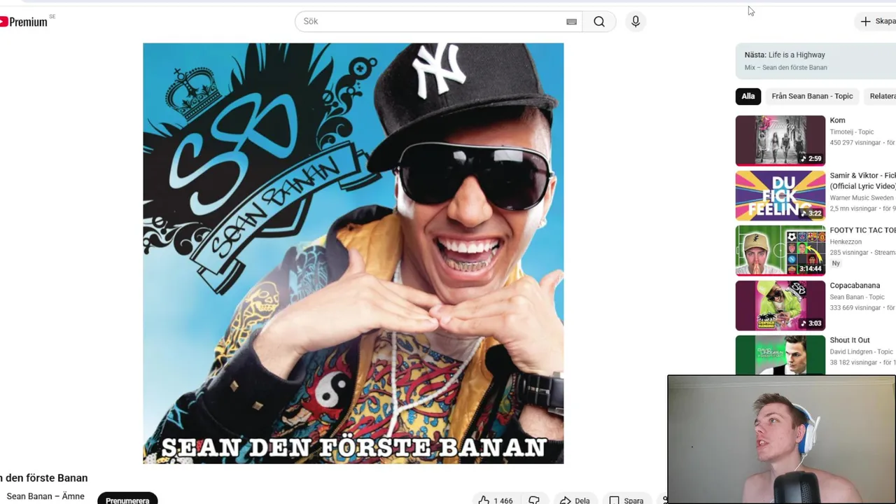
Task: Click the Copacabanana video title
Action: (x=855, y=286)
